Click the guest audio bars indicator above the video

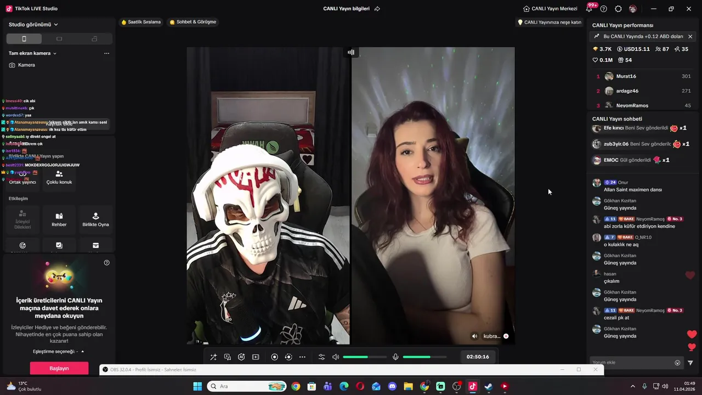351,52
